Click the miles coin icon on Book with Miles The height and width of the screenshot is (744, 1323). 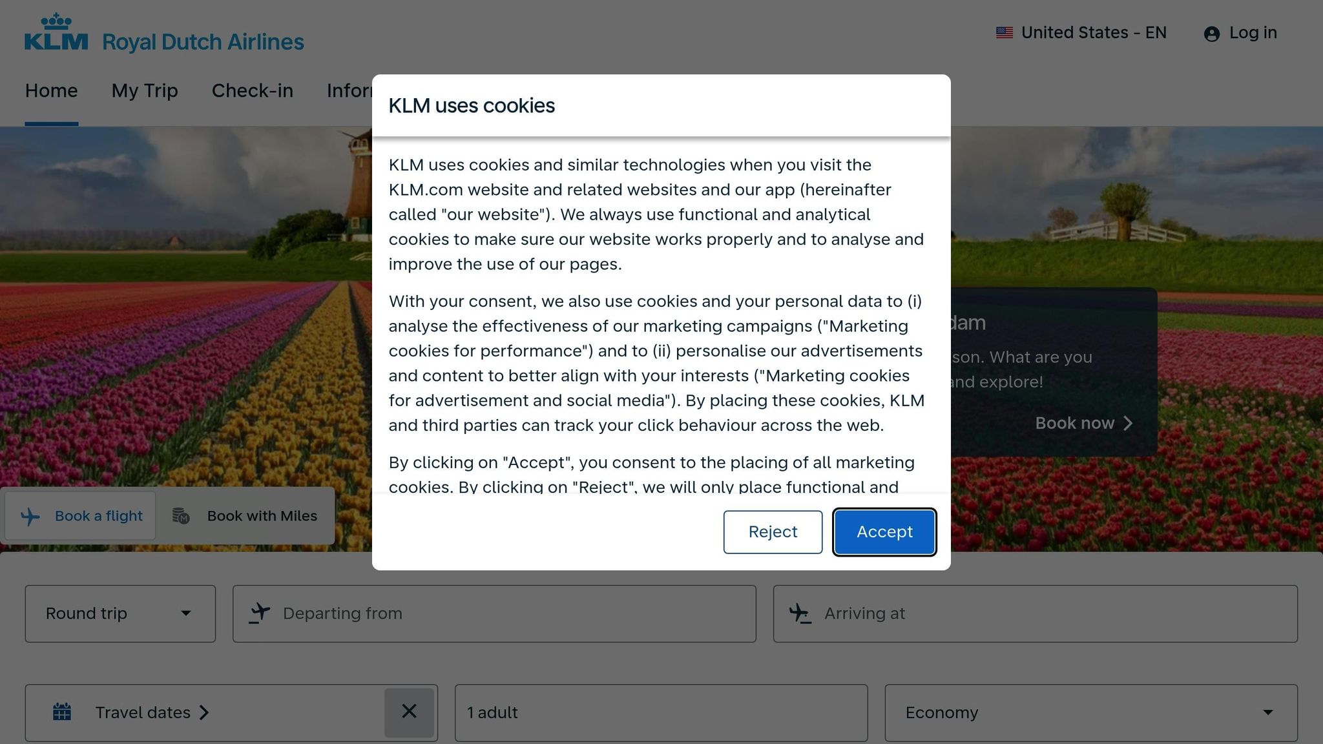coord(180,515)
